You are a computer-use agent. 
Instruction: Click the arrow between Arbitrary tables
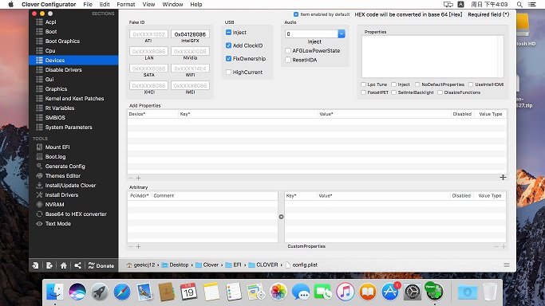pyautogui.click(x=281, y=217)
